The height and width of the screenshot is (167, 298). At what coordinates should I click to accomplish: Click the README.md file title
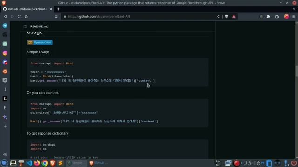click(x=39, y=26)
